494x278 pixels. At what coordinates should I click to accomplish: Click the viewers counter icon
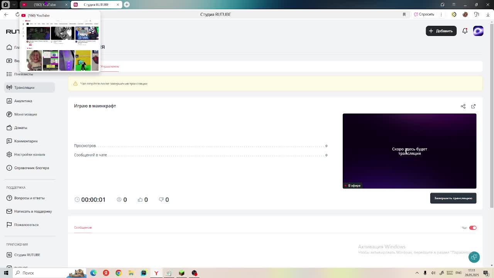[119, 200]
